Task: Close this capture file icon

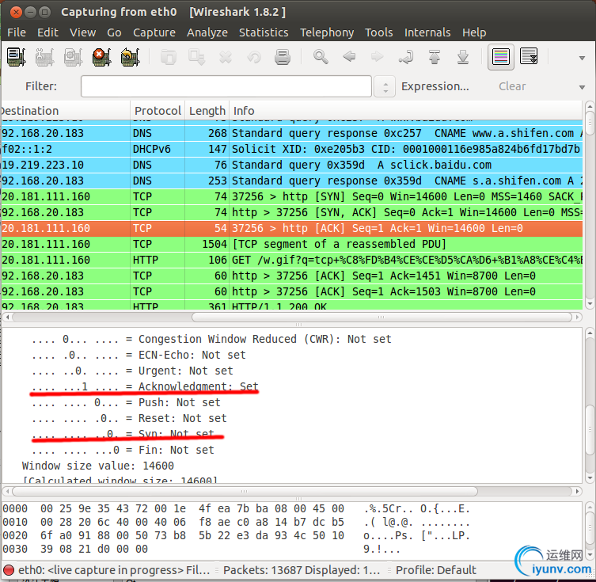Action: point(226,57)
